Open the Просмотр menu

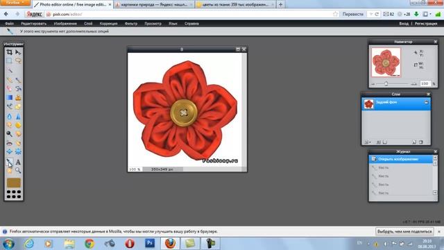pyautogui.click(x=153, y=24)
